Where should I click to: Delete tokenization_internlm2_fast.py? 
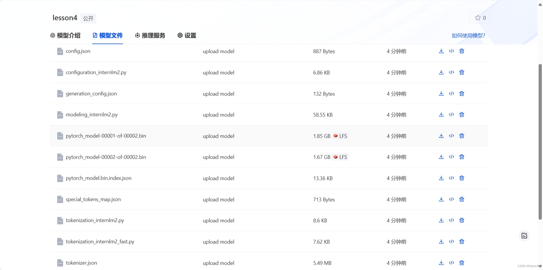coord(462,241)
